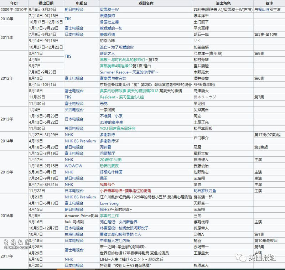Viewport: 285px width, 270px height.
Task: Open the Resident～实习医生5人组 link
Action: pos(122,97)
